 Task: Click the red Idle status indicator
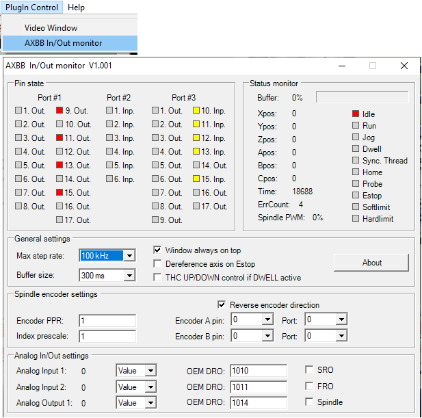(x=356, y=114)
